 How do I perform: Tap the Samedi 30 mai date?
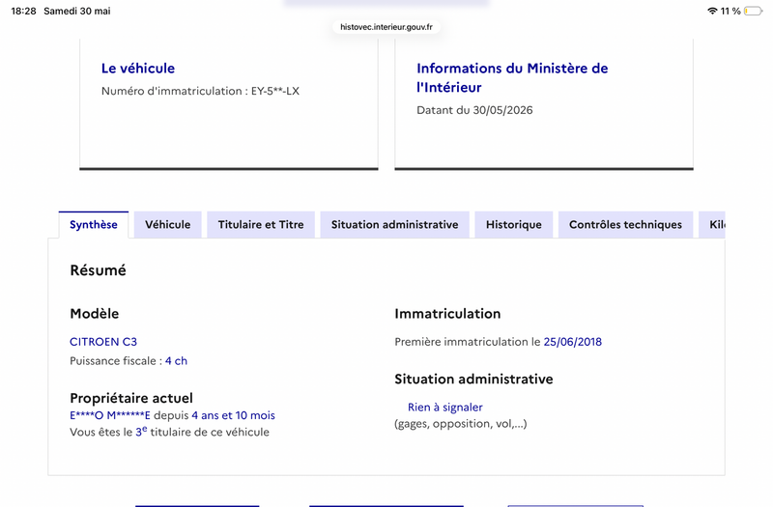(x=77, y=11)
